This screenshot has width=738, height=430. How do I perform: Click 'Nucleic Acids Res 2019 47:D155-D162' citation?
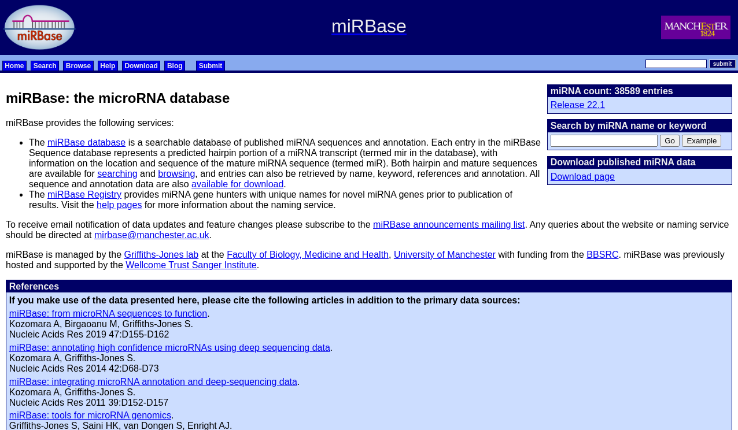[89, 335]
